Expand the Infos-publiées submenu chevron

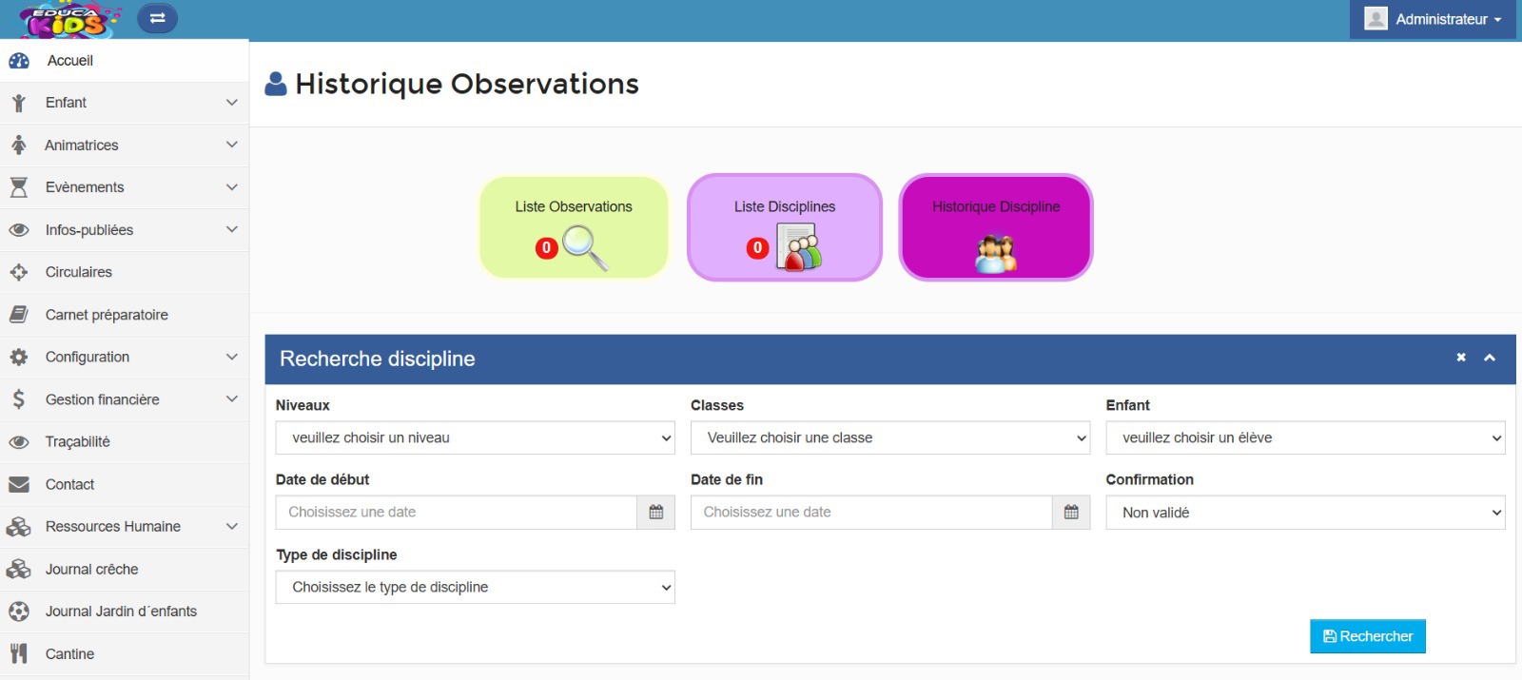(x=231, y=229)
